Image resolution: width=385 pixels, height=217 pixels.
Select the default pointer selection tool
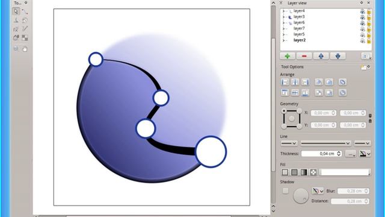click(16, 11)
